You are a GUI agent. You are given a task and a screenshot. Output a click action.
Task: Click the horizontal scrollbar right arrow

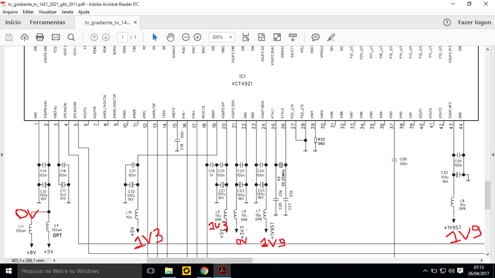point(482,260)
